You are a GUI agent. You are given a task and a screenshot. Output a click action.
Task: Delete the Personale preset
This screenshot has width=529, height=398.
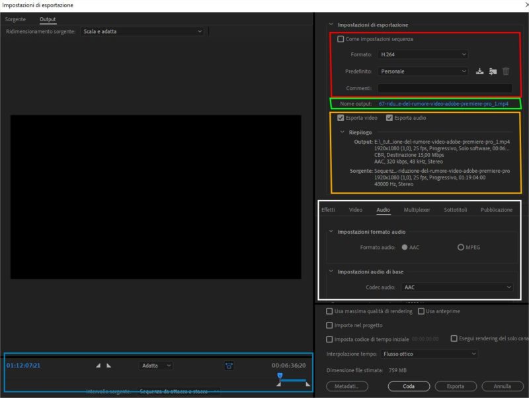pos(507,71)
